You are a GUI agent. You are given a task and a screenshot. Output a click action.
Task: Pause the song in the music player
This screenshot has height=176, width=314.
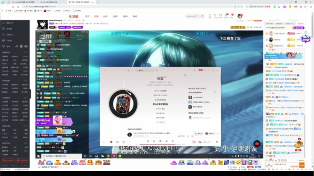point(160,141)
